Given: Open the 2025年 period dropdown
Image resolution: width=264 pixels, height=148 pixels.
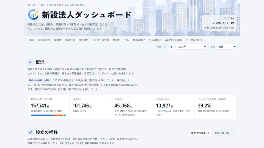Looking at the screenshot, I should [191, 47].
